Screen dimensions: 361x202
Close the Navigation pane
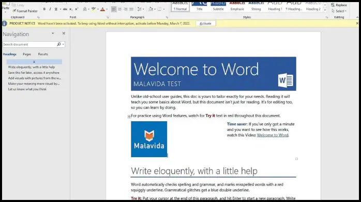(64, 33)
